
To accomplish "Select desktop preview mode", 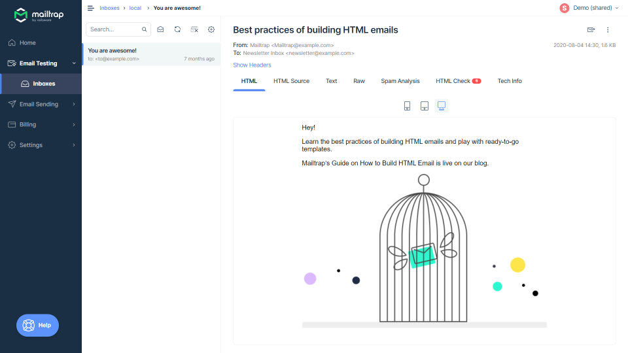I will point(442,106).
